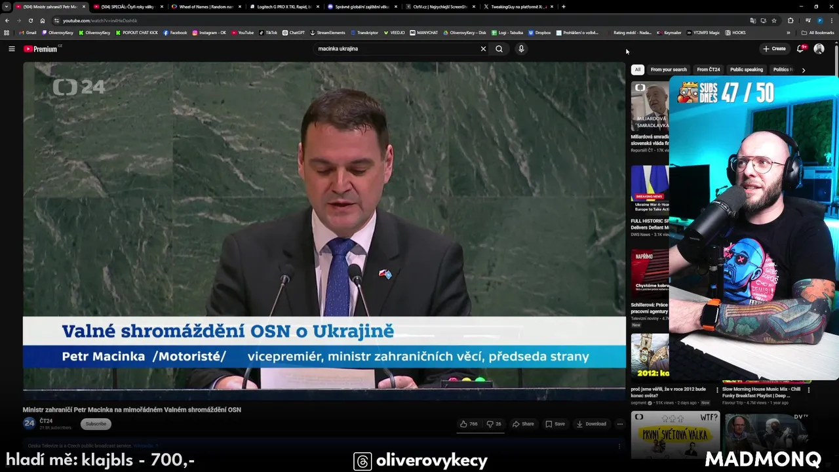839x472 pixels.
Task: Open the 'Miliardová smradlavka' recommended video
Action: (x=650, y=106)
